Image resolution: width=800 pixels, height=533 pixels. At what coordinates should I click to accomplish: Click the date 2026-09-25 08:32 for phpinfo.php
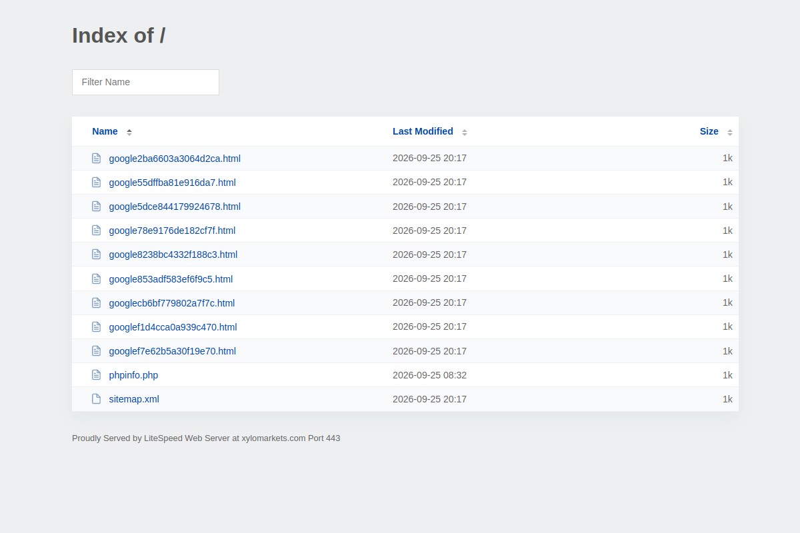pos(429,375)
